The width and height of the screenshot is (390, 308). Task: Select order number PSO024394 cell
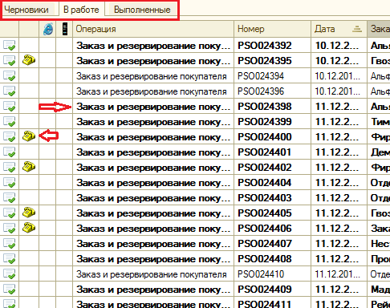coord(273,76)
